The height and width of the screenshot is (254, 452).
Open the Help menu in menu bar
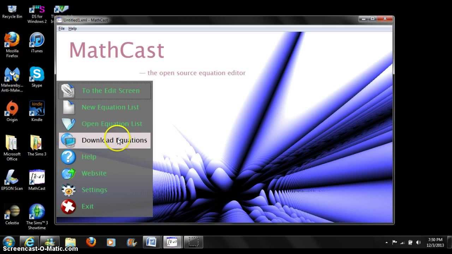(72, 29)
